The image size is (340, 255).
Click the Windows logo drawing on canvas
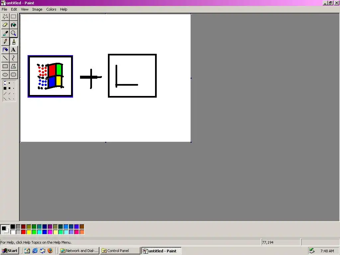(x=50, y=76)
